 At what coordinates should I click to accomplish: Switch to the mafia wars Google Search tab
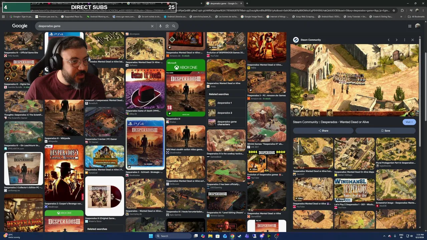[x=143, y=3]
